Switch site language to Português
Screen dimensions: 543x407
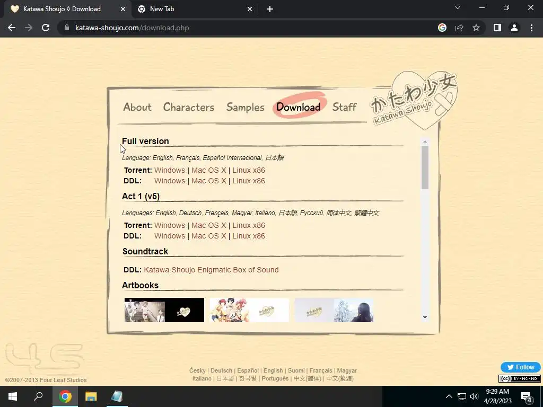pos(275,378)
